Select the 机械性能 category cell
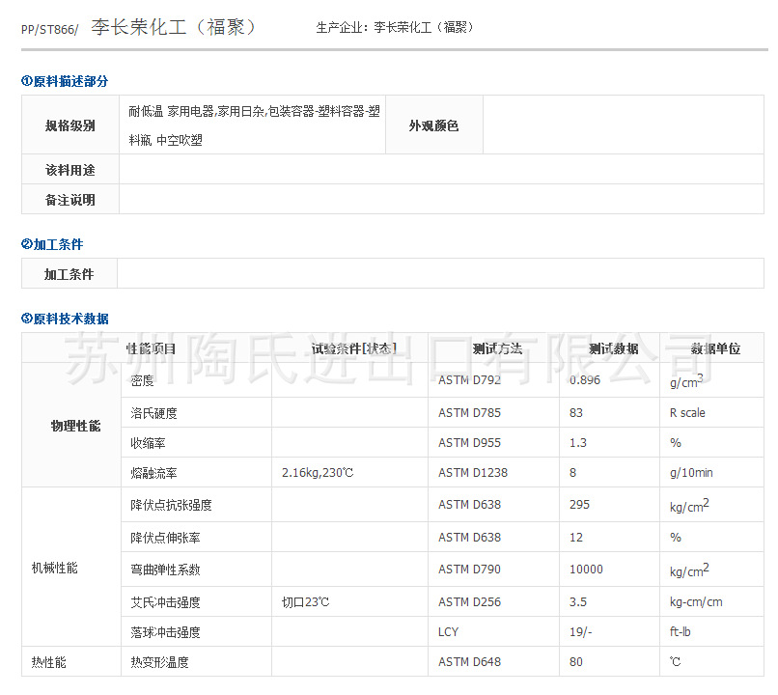 click(x=71, y=567)
